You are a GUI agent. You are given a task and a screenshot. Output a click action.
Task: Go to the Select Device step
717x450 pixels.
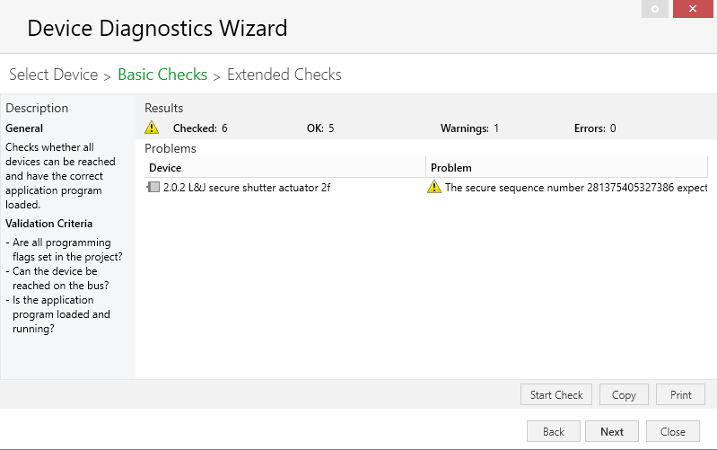click(54, 75)
